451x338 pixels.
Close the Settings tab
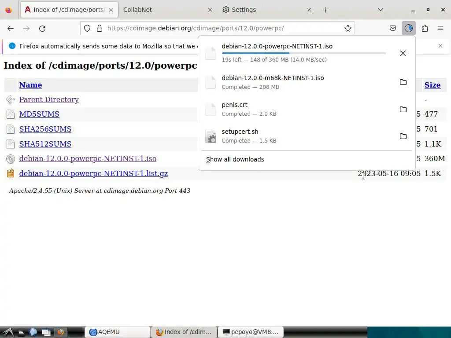click(309, 10)
